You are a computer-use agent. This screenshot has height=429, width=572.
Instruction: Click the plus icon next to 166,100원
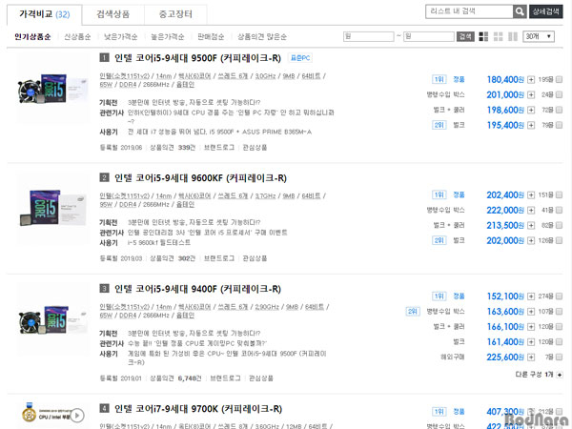(531, 326)
